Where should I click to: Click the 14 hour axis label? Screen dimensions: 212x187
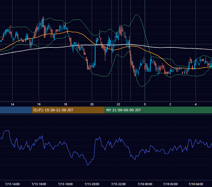[12, 104]
